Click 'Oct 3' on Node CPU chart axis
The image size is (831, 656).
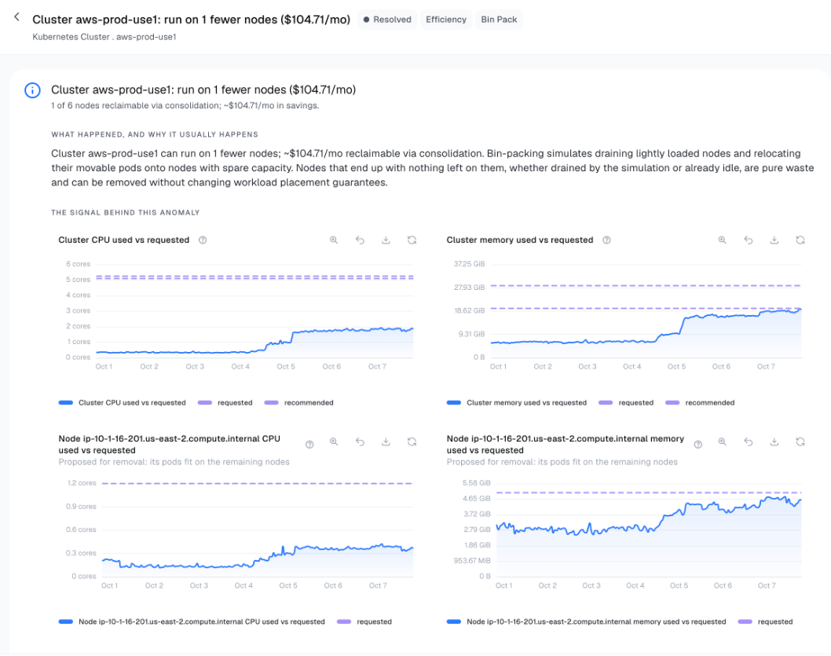click(200, 585)
